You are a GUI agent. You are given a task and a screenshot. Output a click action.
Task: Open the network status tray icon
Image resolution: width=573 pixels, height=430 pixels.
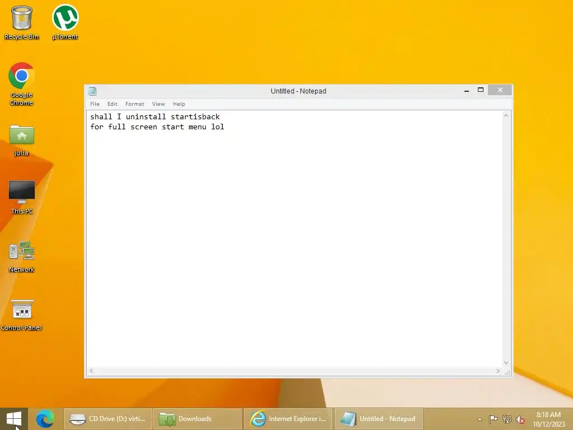pyautogui.click(x=506, y=419)
